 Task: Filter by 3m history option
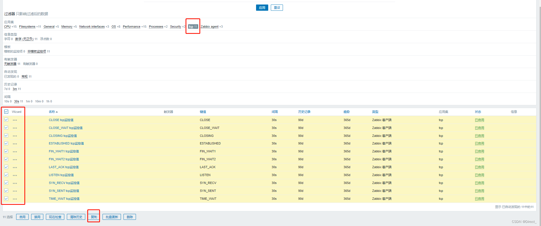point(15,89)
